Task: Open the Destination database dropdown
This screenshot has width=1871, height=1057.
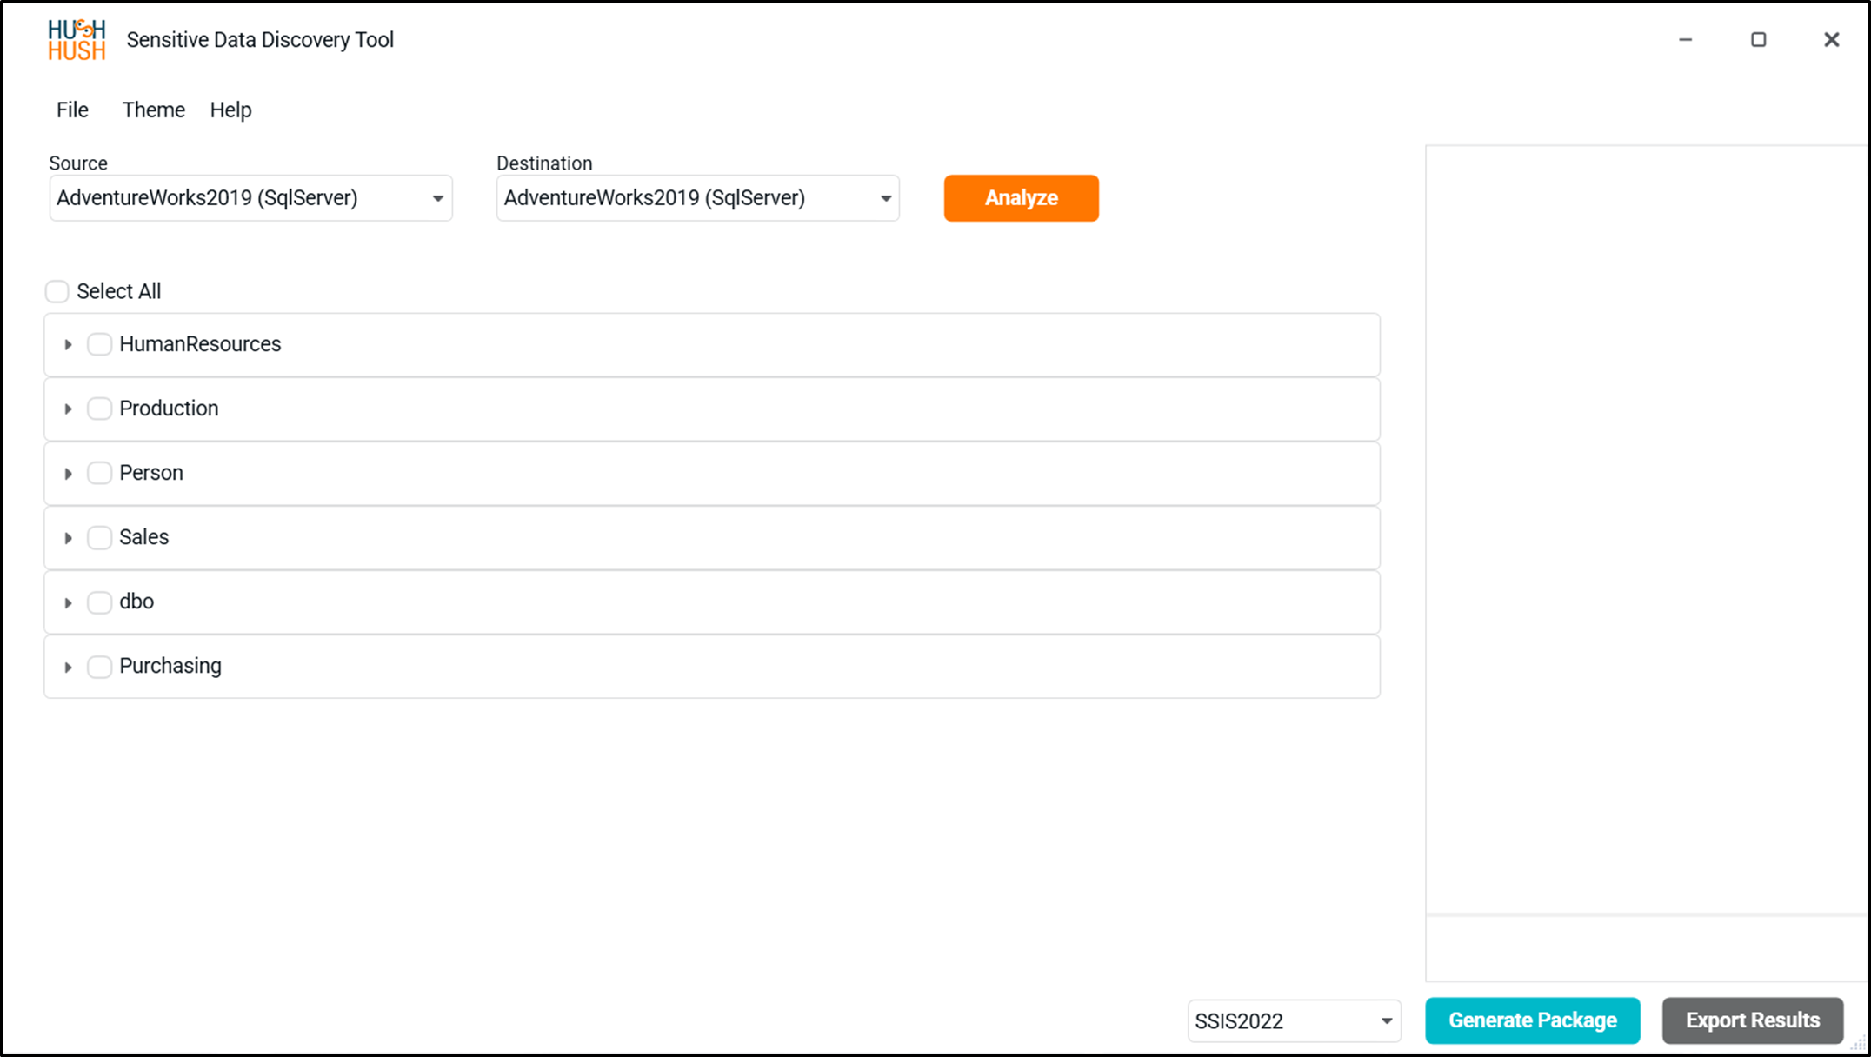Action: point(697,198)
